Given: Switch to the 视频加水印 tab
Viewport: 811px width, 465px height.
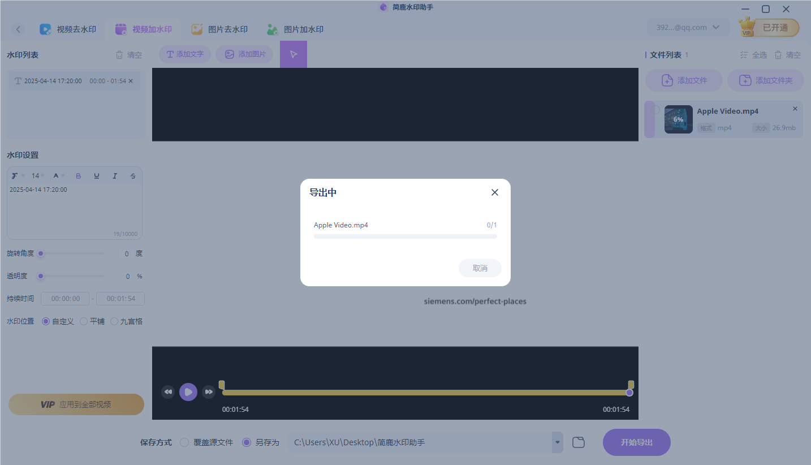Looking at the screenshot, I should [144, 29].
